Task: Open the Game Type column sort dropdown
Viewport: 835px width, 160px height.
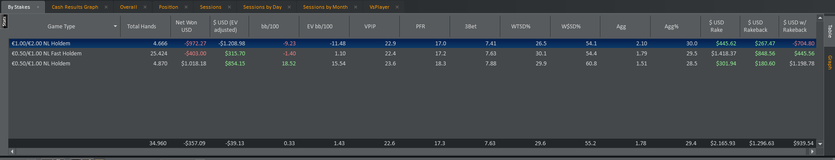Action: [x=115, y=27]
